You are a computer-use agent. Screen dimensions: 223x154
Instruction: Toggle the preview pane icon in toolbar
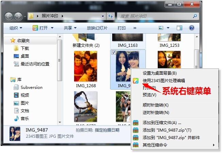pyautogui.click(x=179, y=28)
